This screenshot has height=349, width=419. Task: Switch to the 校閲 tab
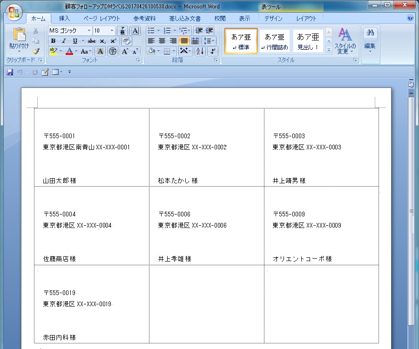click(220, 19)
